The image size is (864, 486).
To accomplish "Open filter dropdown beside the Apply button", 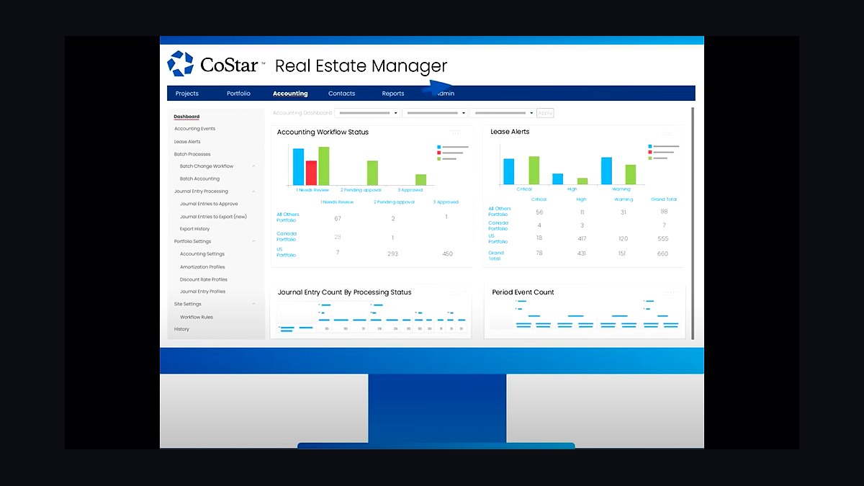I will [503, 113].
